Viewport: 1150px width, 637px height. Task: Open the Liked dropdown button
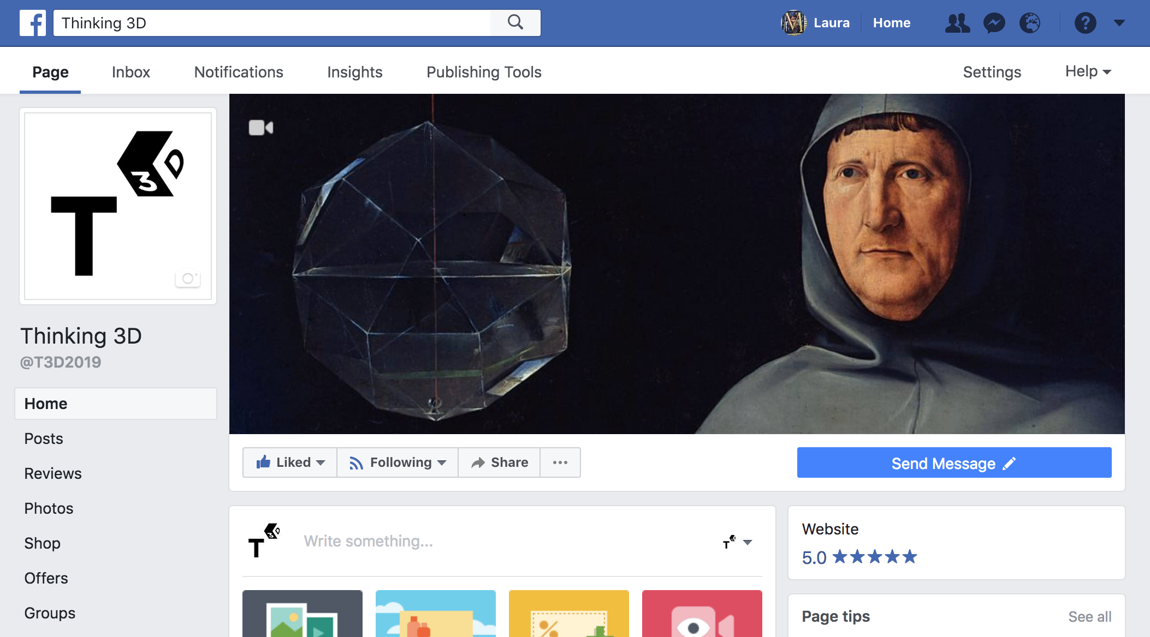290,462
